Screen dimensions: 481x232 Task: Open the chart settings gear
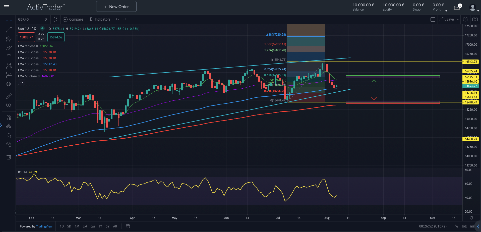coord(465,19)
